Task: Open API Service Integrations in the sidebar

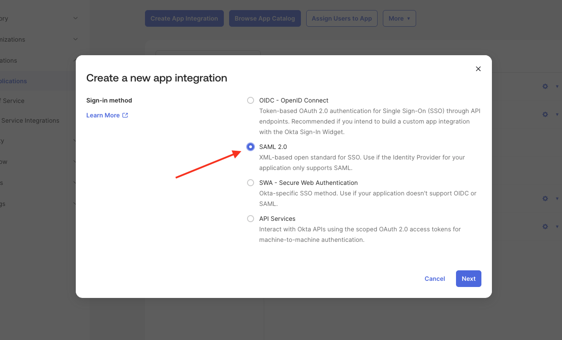Action: coord(30,120)
